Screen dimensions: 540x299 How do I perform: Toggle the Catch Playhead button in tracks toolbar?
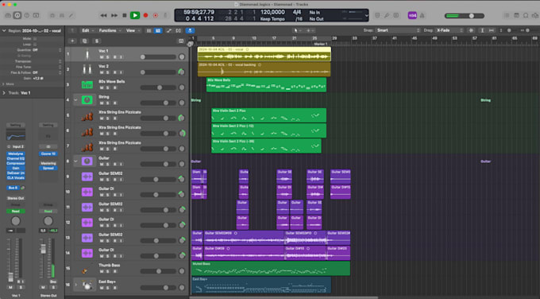point(190,30)
